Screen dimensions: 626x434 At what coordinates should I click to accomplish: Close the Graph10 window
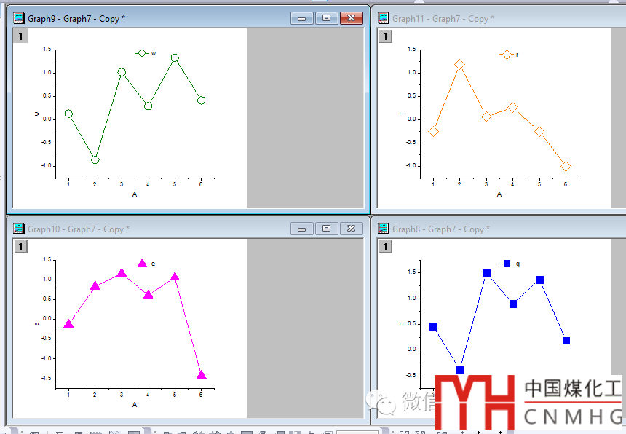352,229
